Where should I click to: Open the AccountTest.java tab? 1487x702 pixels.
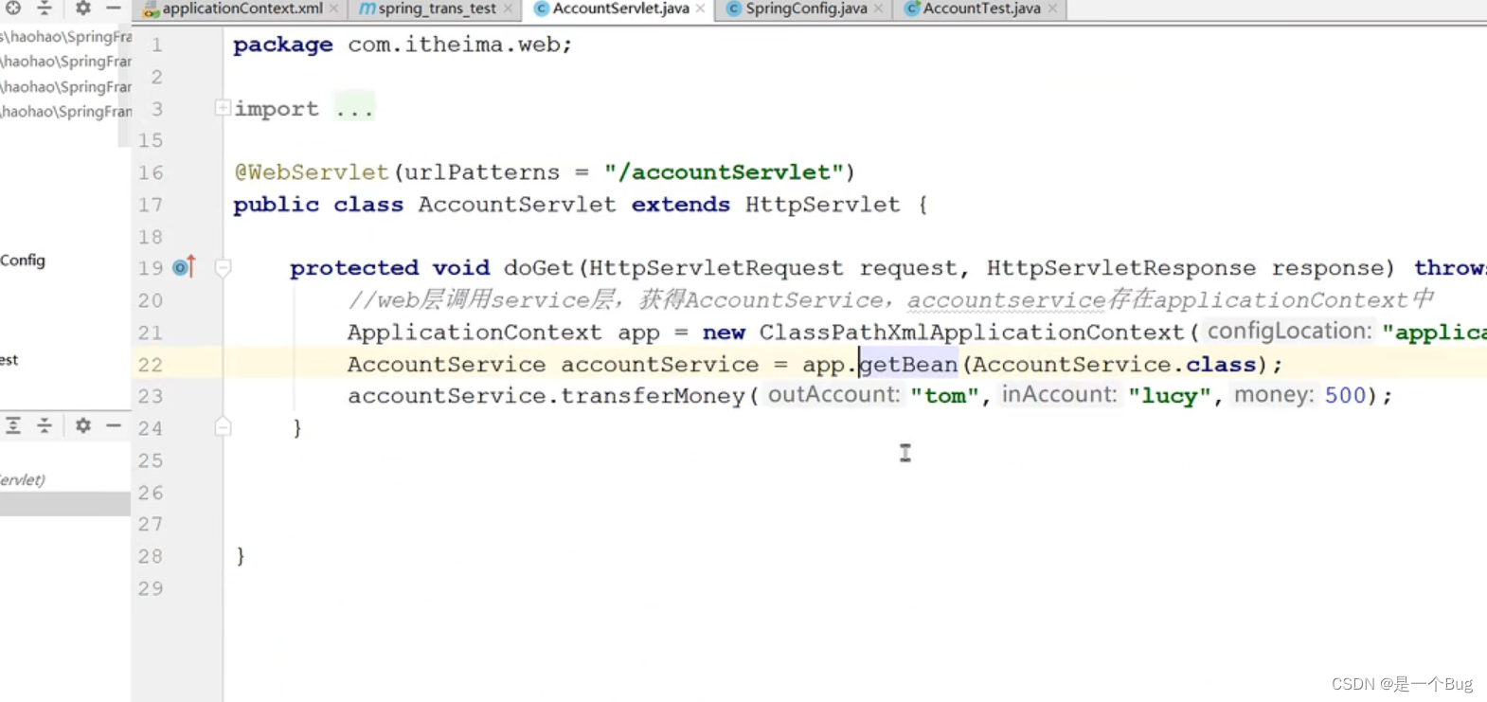981,9
